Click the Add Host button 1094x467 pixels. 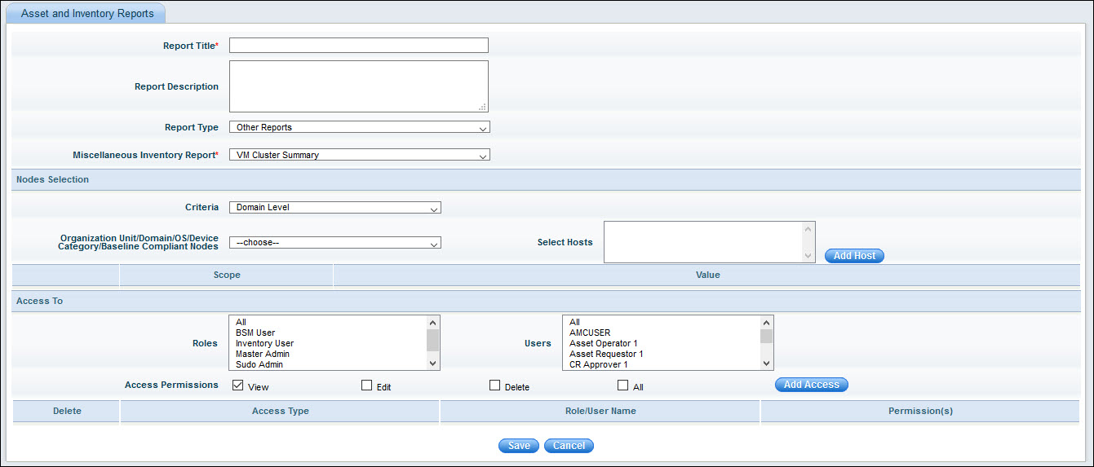pyautogui.click(x=854, y=256)
